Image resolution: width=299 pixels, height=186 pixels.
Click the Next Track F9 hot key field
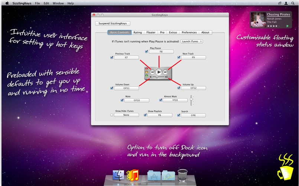coord(194,57)
